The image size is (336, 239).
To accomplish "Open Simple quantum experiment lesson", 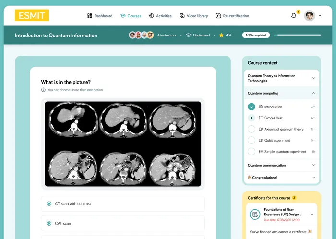I will (x=285, y=151).
